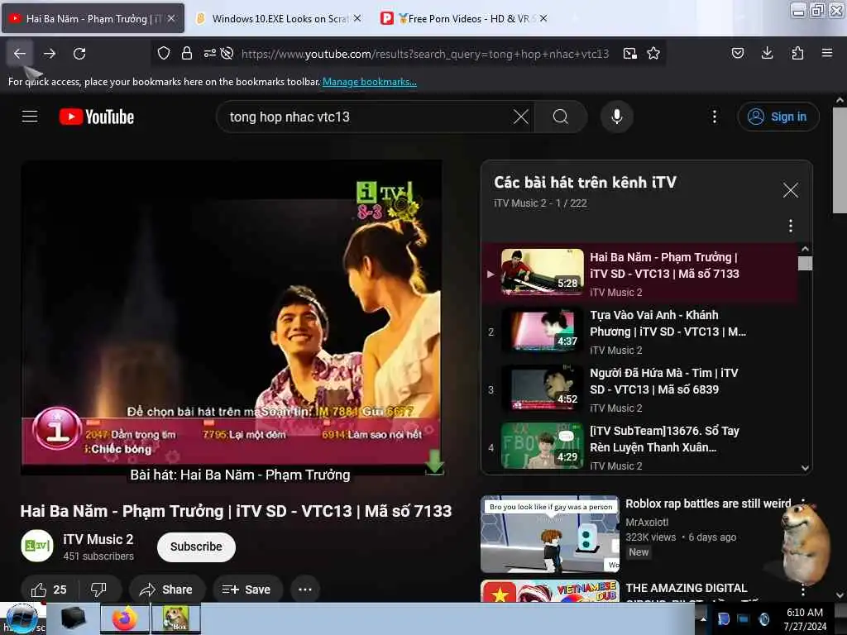The width and height of the screenshot is (847, 635).
Task: Play Tựa Vào Vai Anh playlist item
Action: [640, 331]
